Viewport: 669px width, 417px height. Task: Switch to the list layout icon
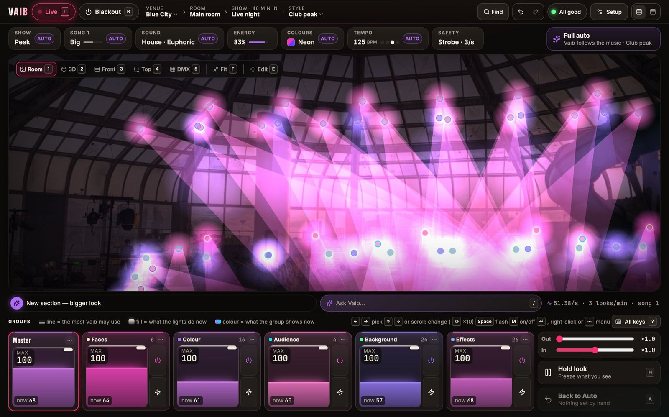653,12
